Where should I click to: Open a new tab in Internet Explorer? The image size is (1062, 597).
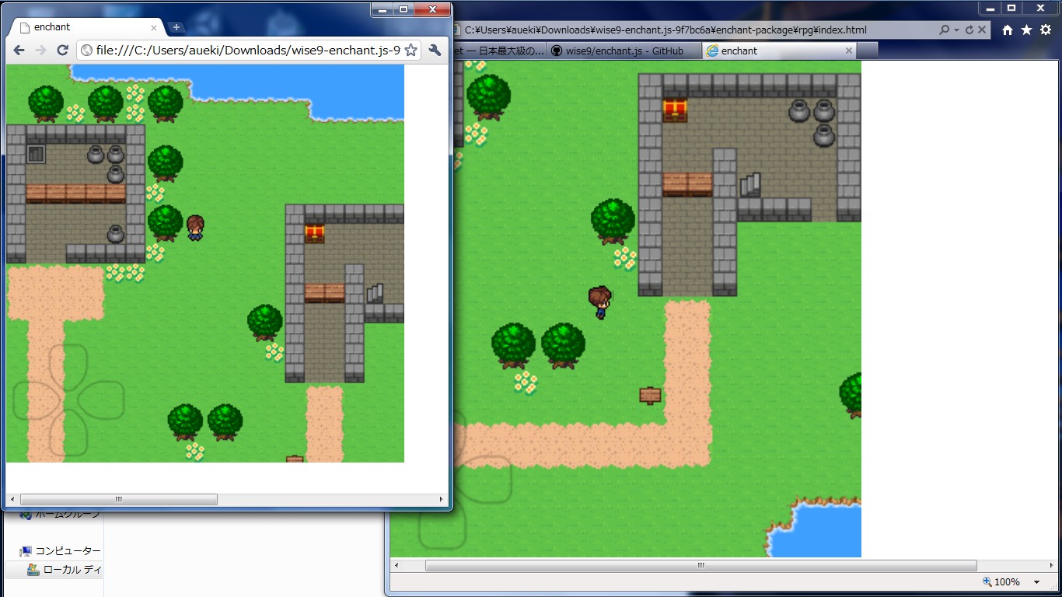tap(867, 51)
